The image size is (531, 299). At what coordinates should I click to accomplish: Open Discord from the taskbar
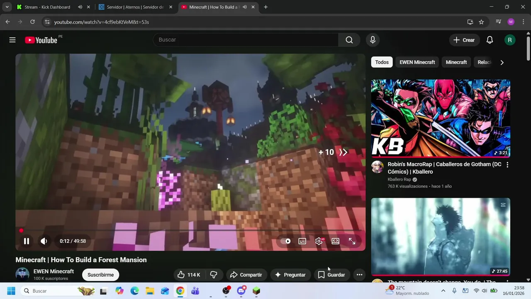[x=241, y=291]
